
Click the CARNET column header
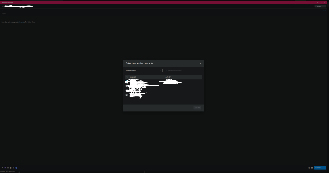(x=168, y=77)
